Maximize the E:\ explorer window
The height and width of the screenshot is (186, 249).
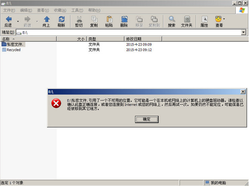click(240, 3)
